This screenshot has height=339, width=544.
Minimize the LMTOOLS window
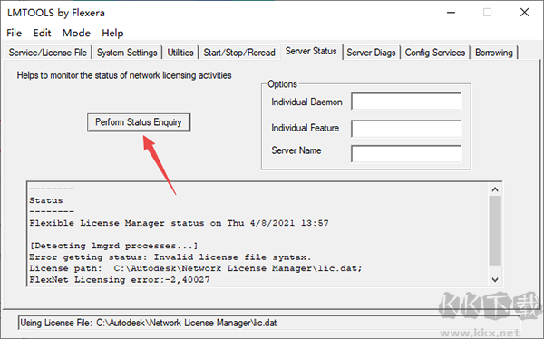click(451, 13)
